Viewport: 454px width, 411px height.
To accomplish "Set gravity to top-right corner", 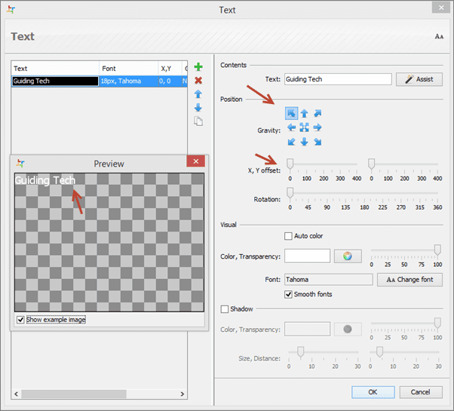I will point(317,113).
